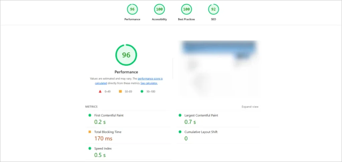Viewport: 342px width, 162px height.
Task: Click the First Contentful Paint metric label
Action: point(109,115)
